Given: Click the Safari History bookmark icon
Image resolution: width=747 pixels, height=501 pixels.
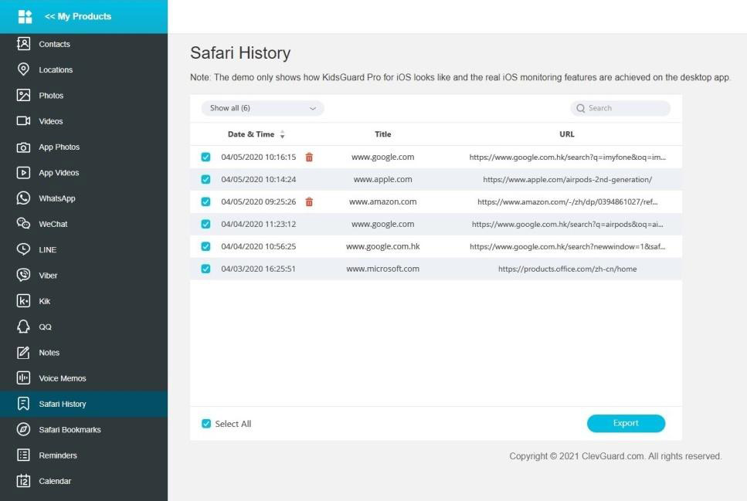Looking at the screenshot, I should [23, 404].
